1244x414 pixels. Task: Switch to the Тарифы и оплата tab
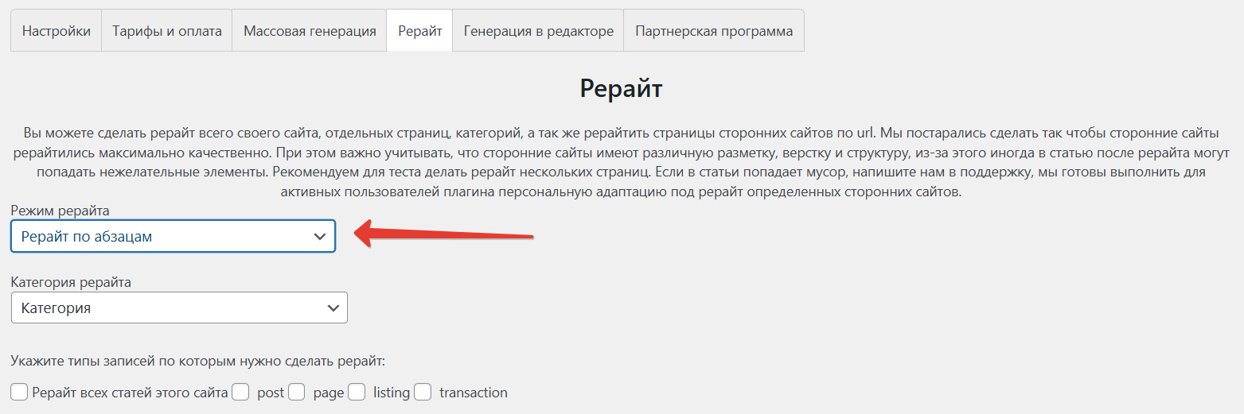click(166, 31)
